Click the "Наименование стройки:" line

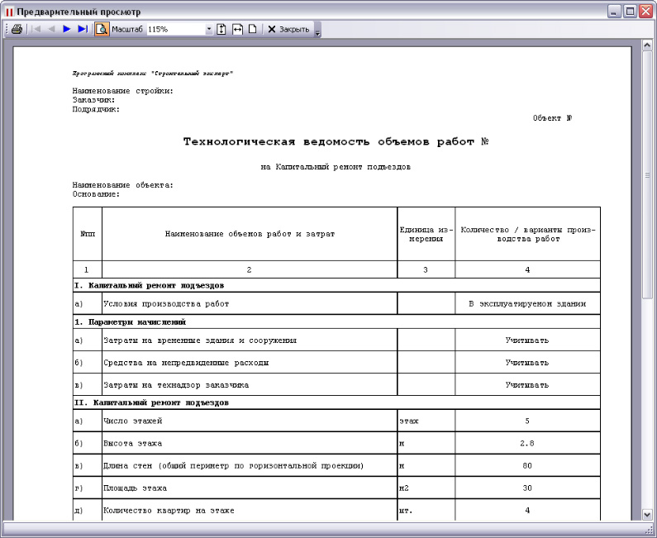pyautogui.click(x=123, y=91)
